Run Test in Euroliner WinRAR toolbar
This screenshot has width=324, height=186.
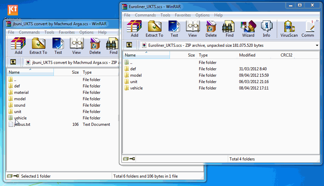pos(174,29)
